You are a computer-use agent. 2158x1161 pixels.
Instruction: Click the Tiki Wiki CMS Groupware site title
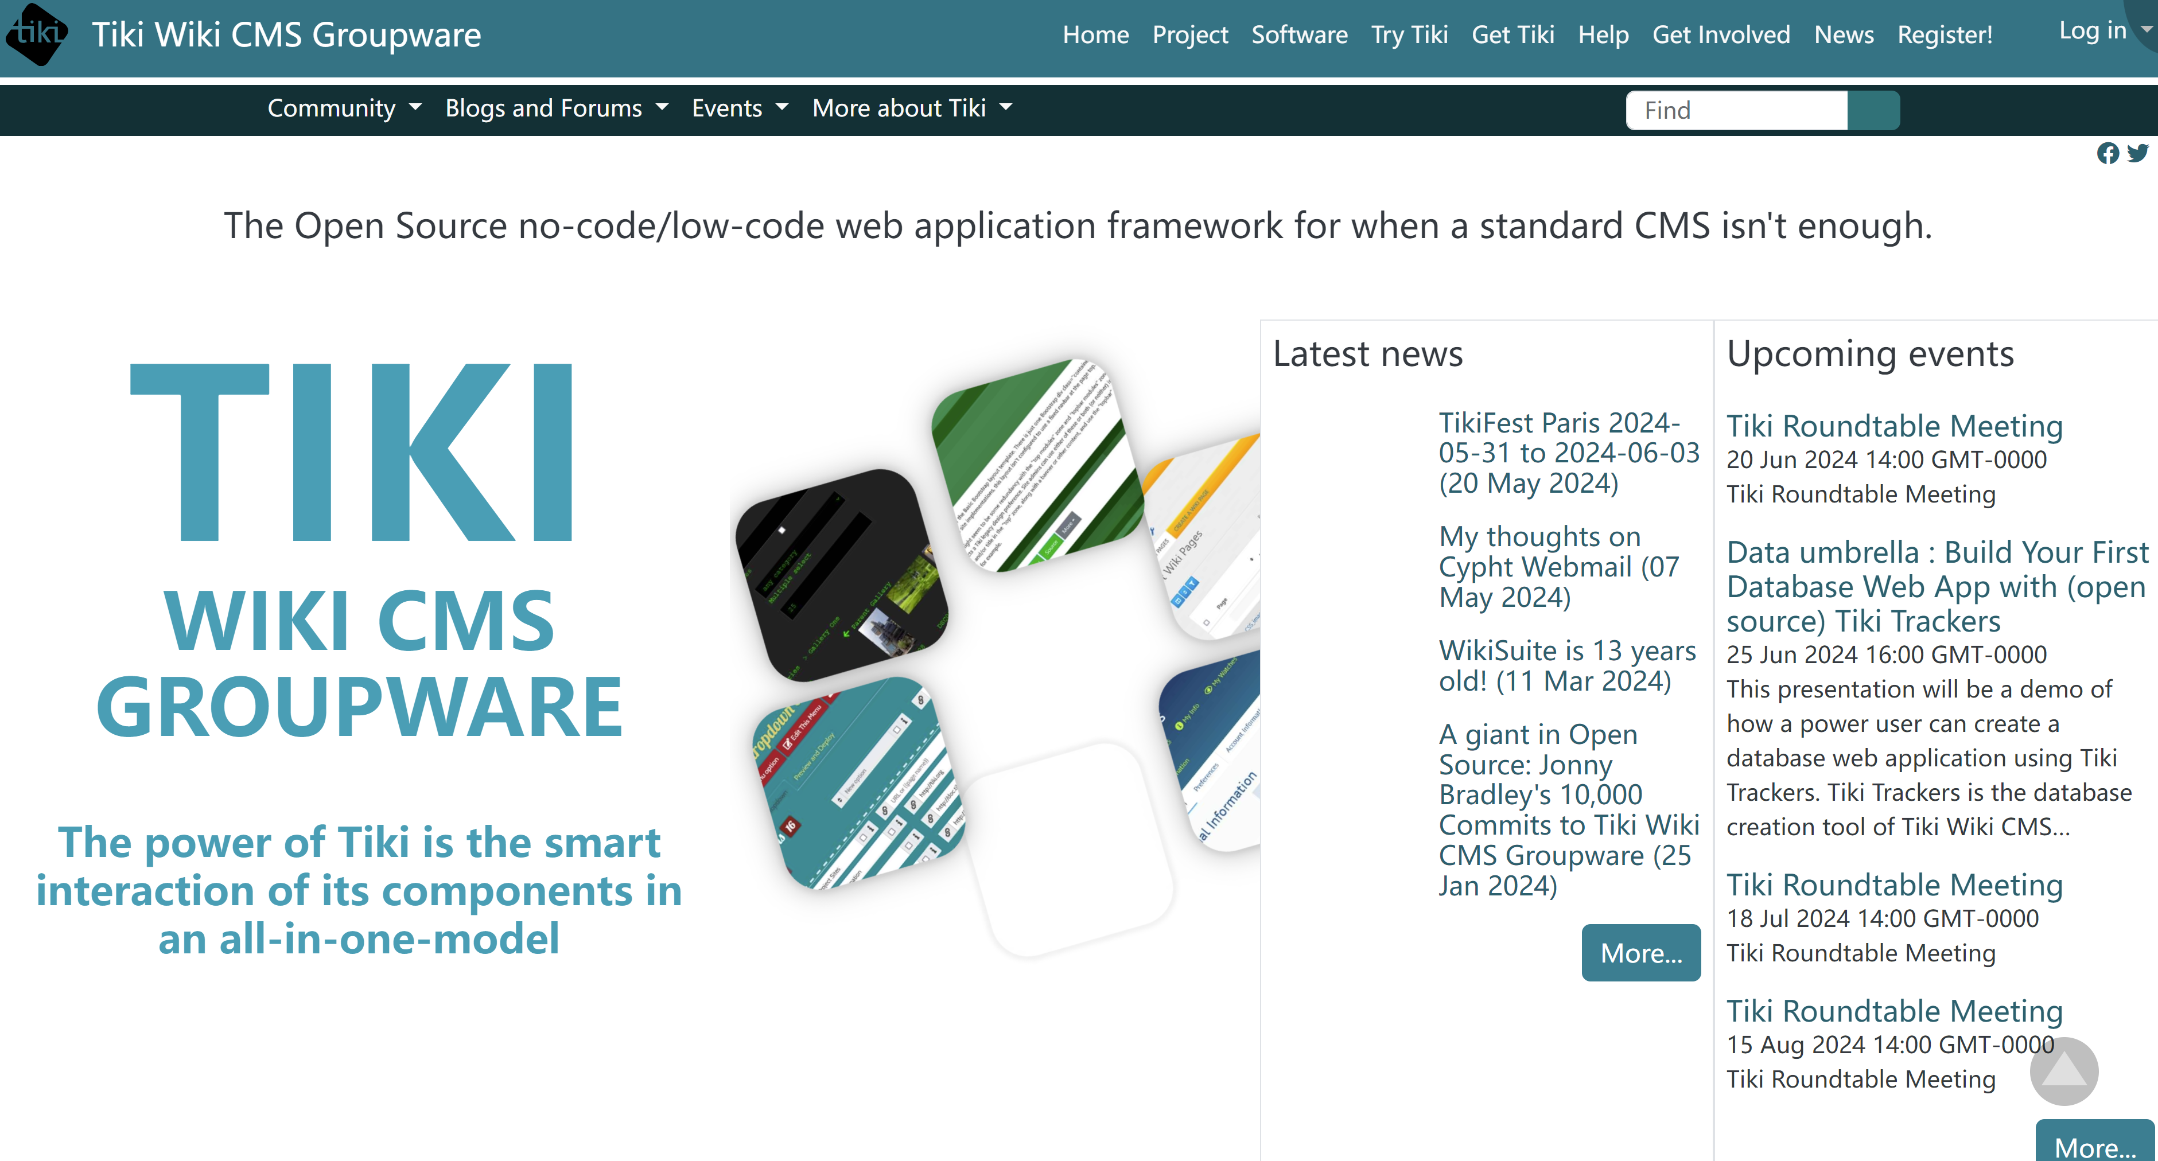point(286,34)
